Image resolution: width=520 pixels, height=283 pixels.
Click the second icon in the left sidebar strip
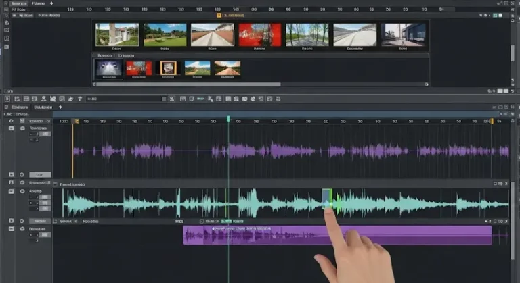[x=7, y=30]
